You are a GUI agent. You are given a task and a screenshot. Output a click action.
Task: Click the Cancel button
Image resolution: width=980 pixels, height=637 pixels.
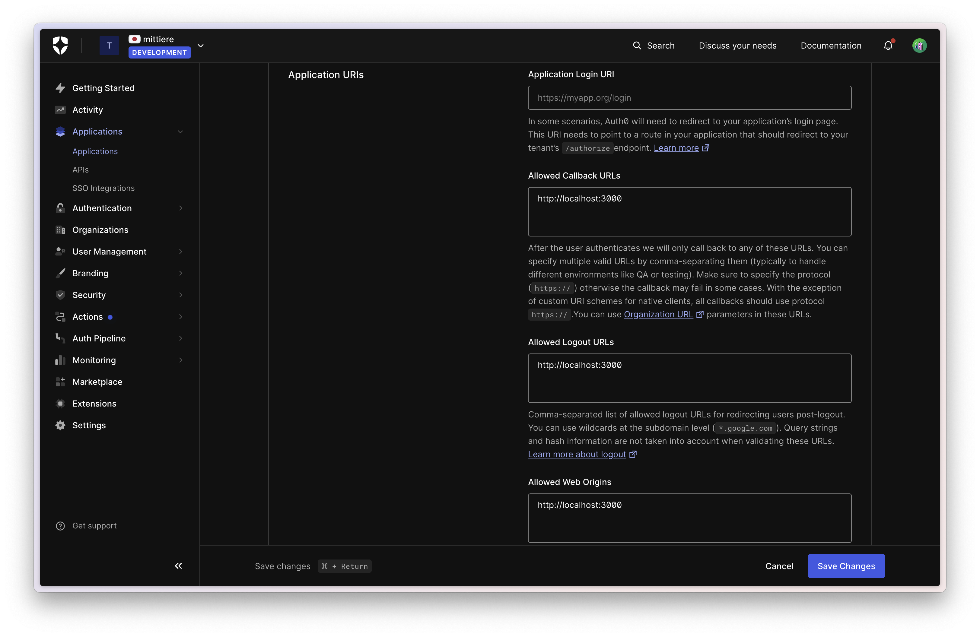pos(779,566)
